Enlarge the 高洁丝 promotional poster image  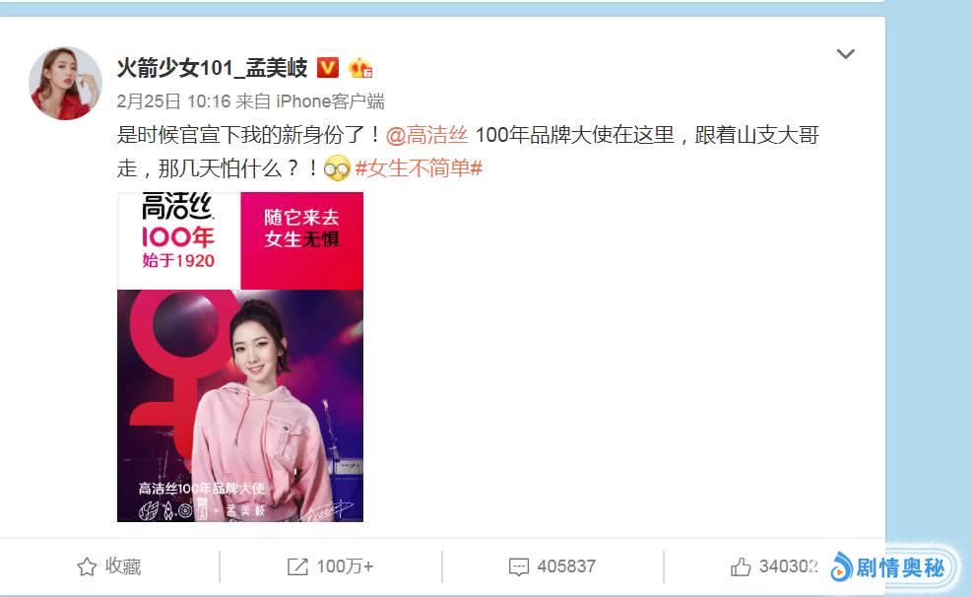click(x=240, y=357)
